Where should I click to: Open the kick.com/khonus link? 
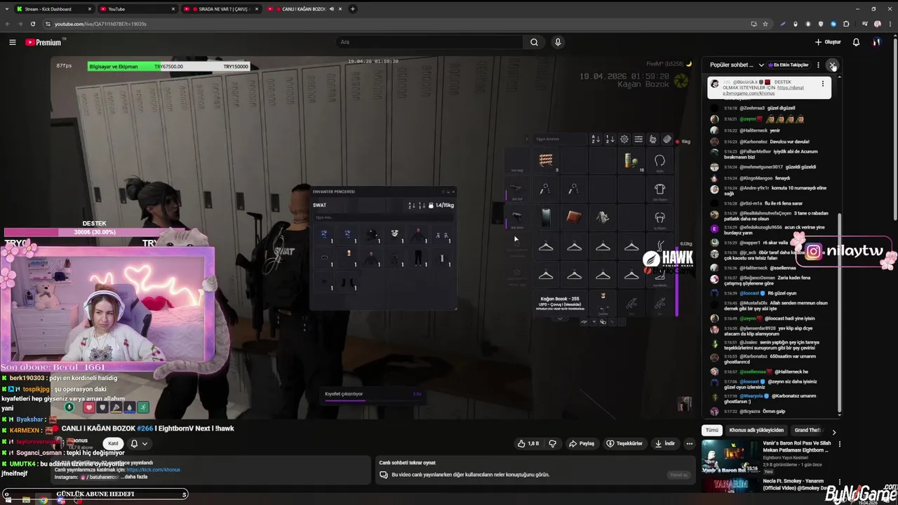tap(154, 470)
